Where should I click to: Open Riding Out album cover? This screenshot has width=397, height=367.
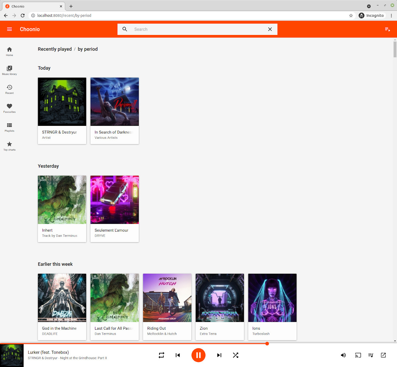pos(167,298)
